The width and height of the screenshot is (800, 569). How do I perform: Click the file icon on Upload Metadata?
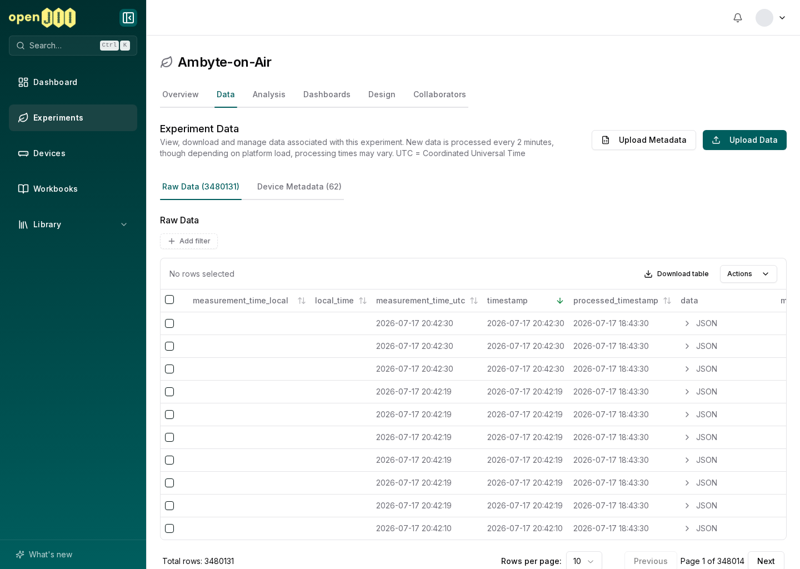[x=606, y=140]
